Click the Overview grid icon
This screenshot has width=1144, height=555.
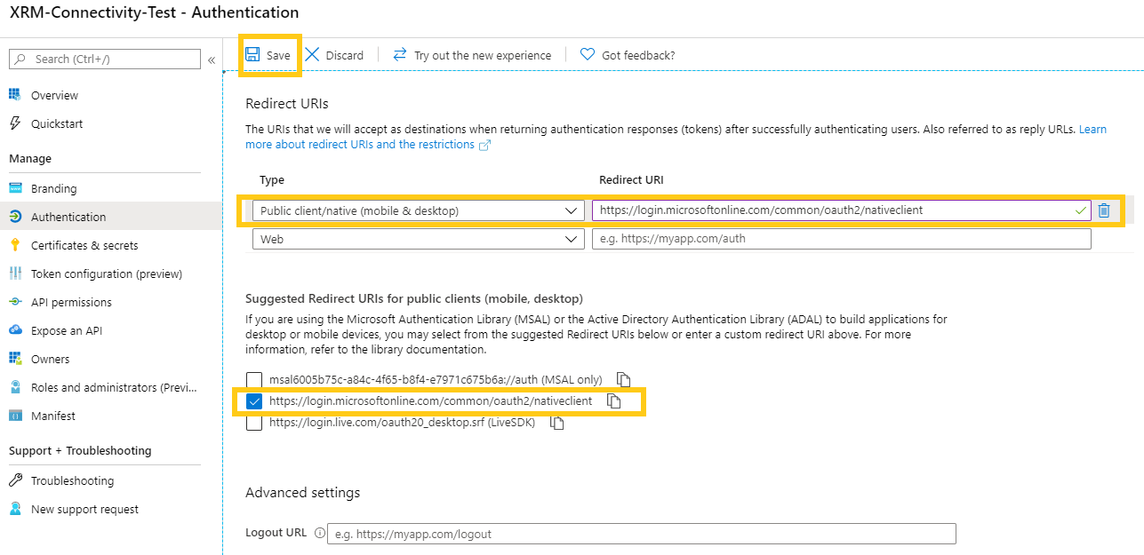15,95
